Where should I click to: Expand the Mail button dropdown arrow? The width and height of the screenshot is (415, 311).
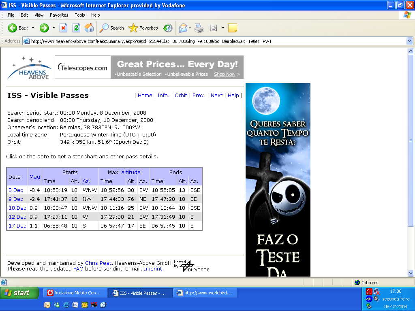[x=190, y=28]
